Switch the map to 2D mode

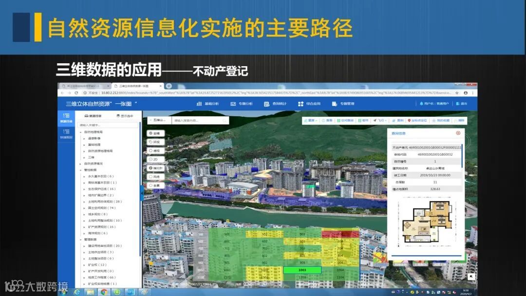point(156,159)
